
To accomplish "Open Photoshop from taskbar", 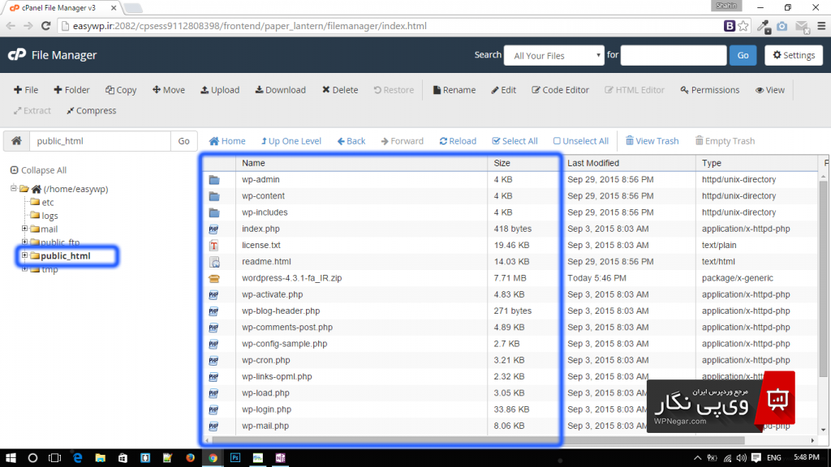I will (235, 457).
